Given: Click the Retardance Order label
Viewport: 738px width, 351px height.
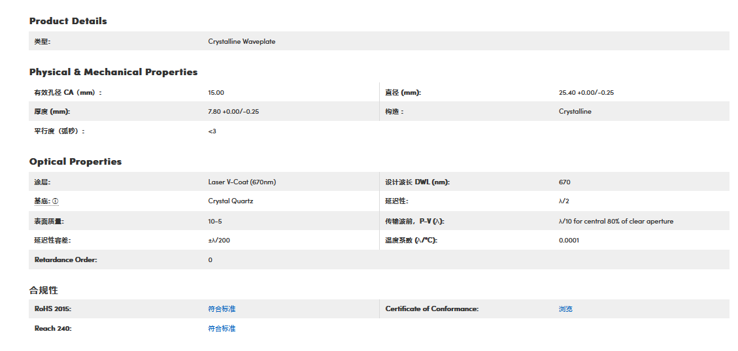Looking at the screenshot, I should tap(65, 259).
